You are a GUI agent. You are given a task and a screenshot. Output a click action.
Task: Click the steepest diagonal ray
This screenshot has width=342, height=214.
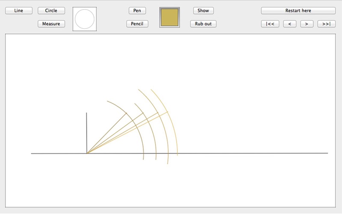[107, 133]
